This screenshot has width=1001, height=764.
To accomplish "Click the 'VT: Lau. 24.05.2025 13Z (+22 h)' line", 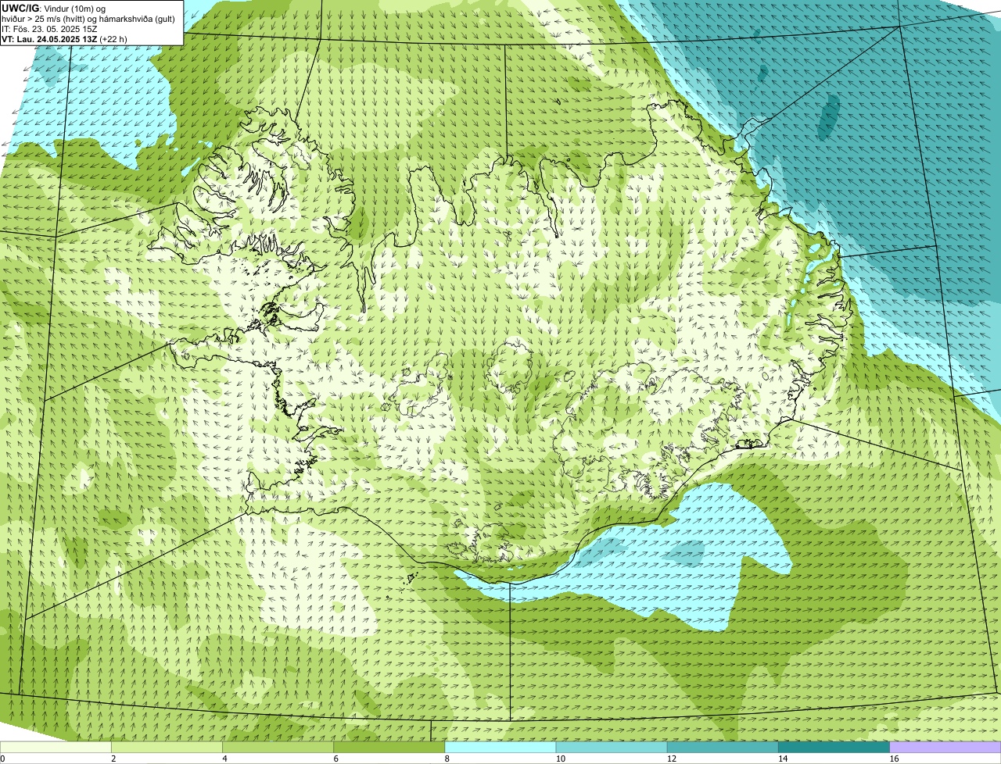I will (64, 39).
